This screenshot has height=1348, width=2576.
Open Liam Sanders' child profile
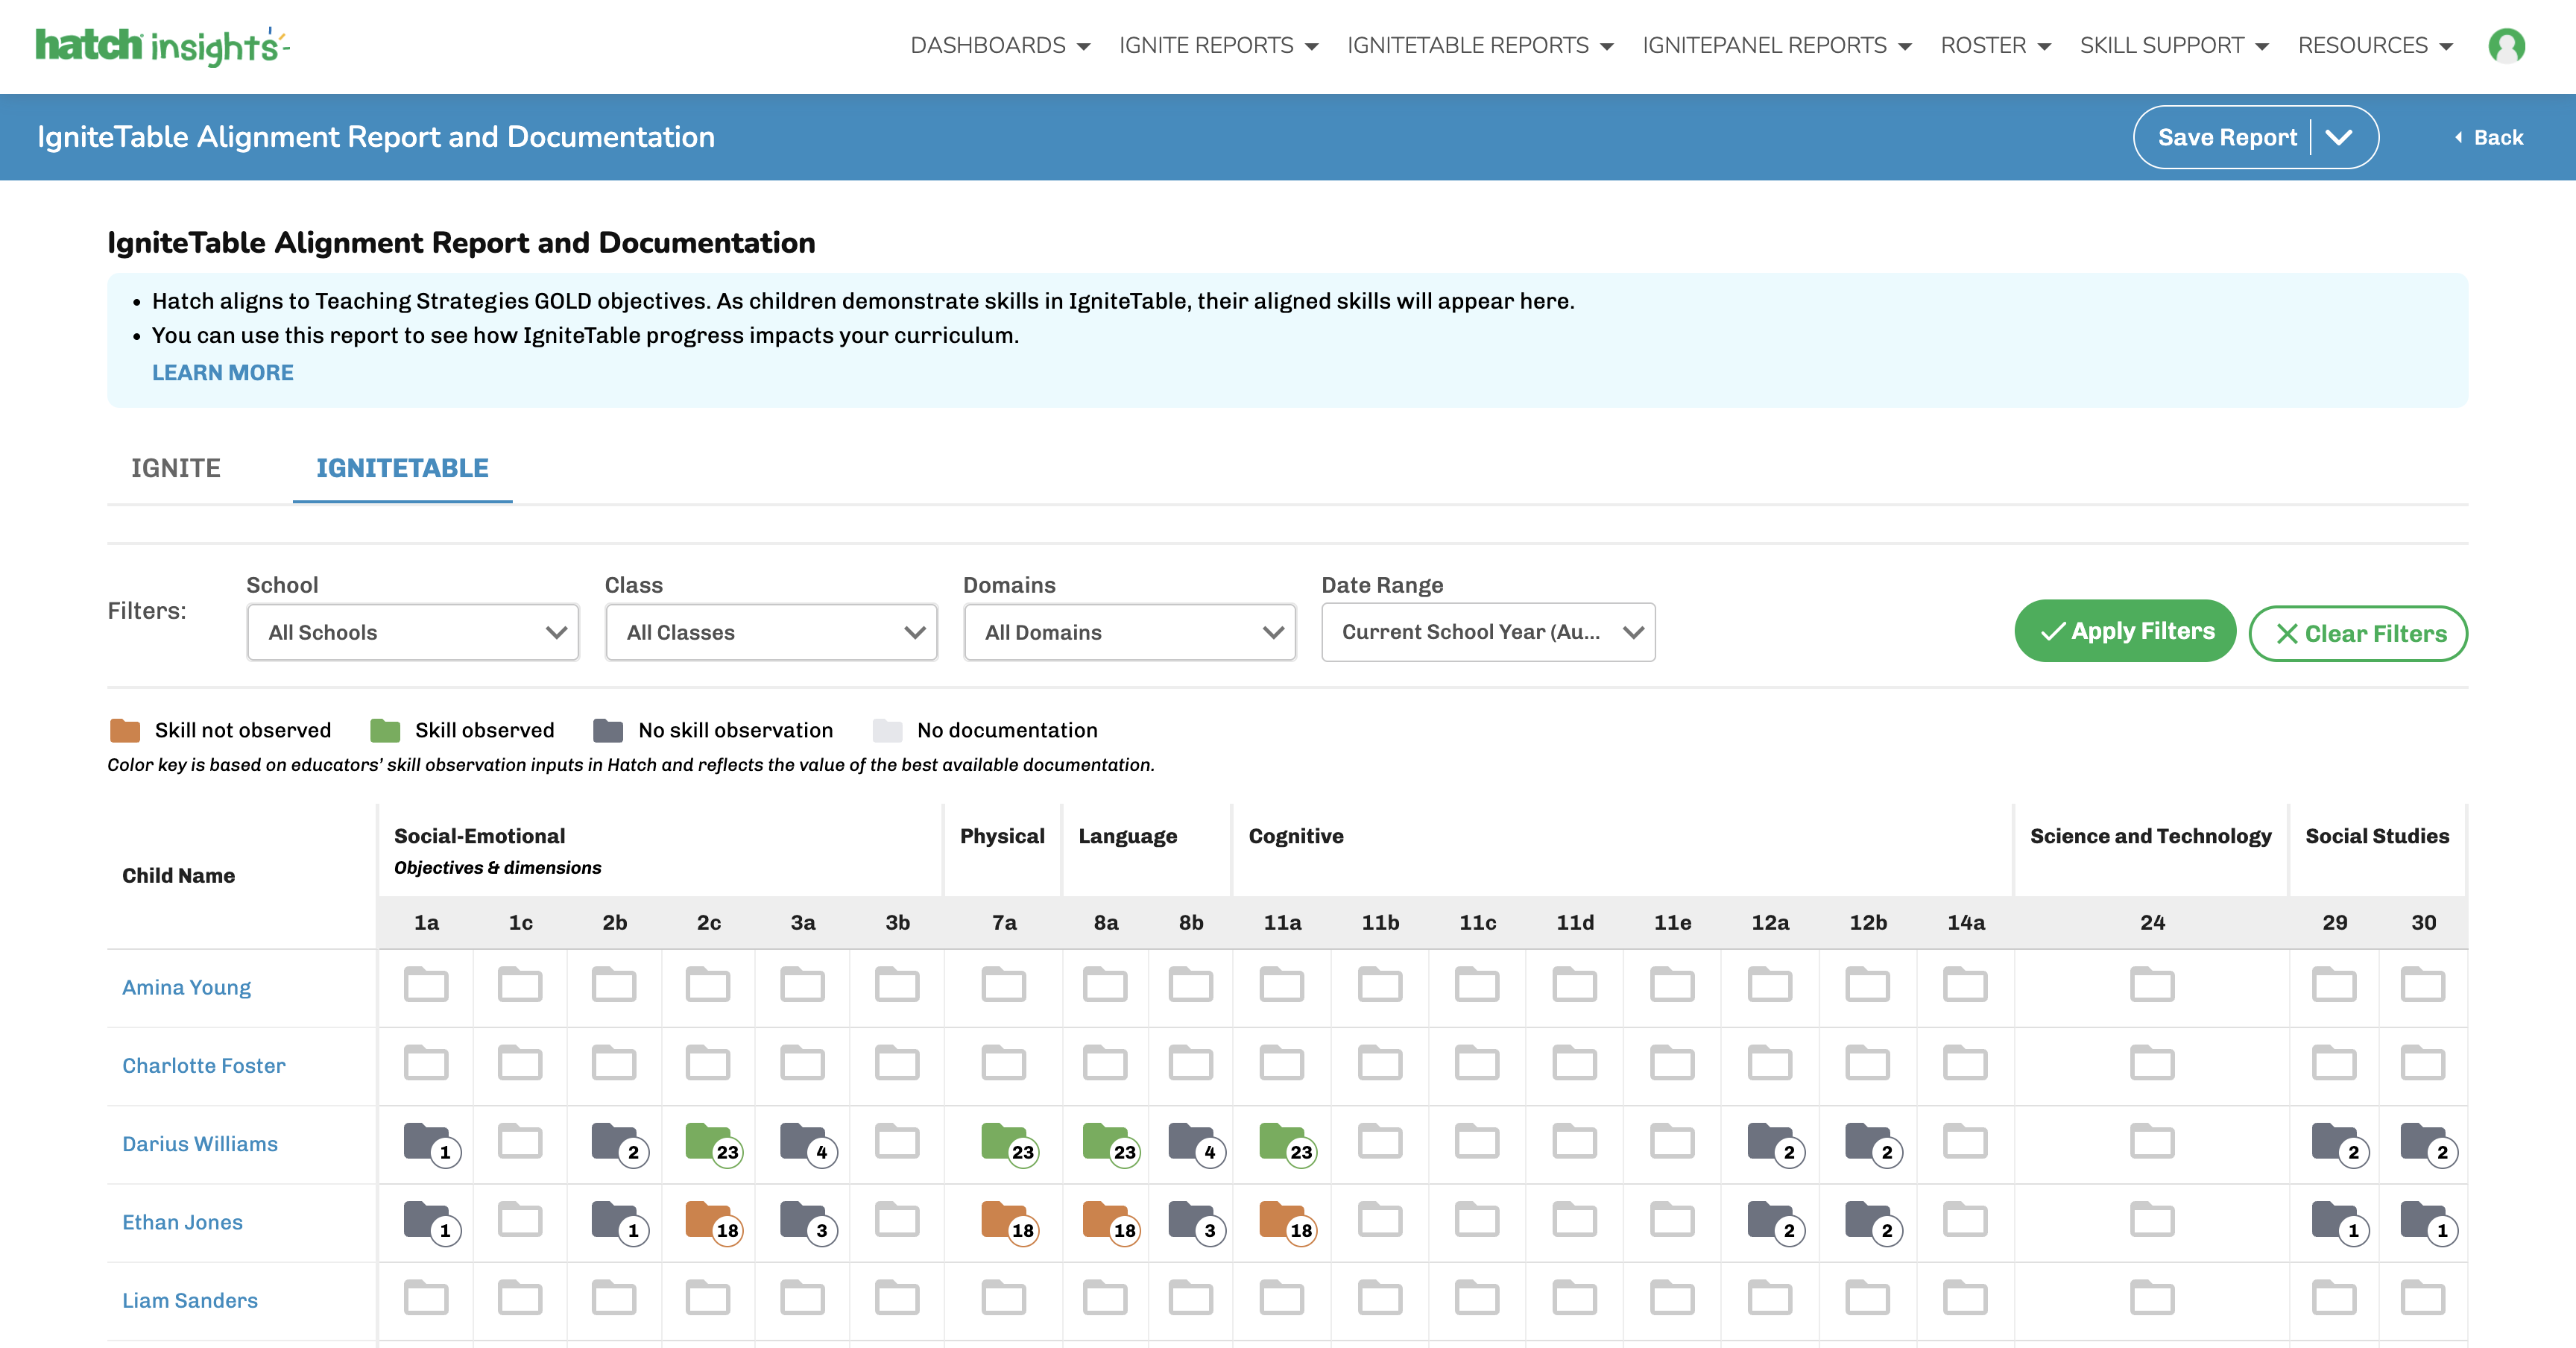coord(190,1300)
